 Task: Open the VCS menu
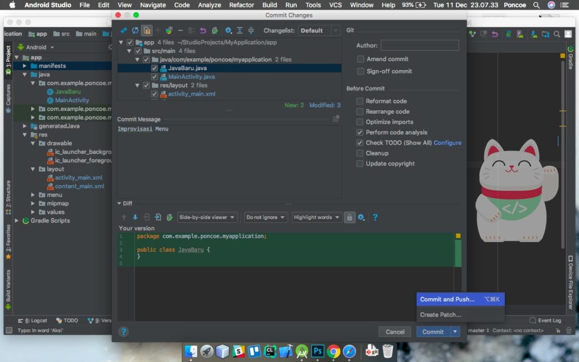[x=335, y=5]
